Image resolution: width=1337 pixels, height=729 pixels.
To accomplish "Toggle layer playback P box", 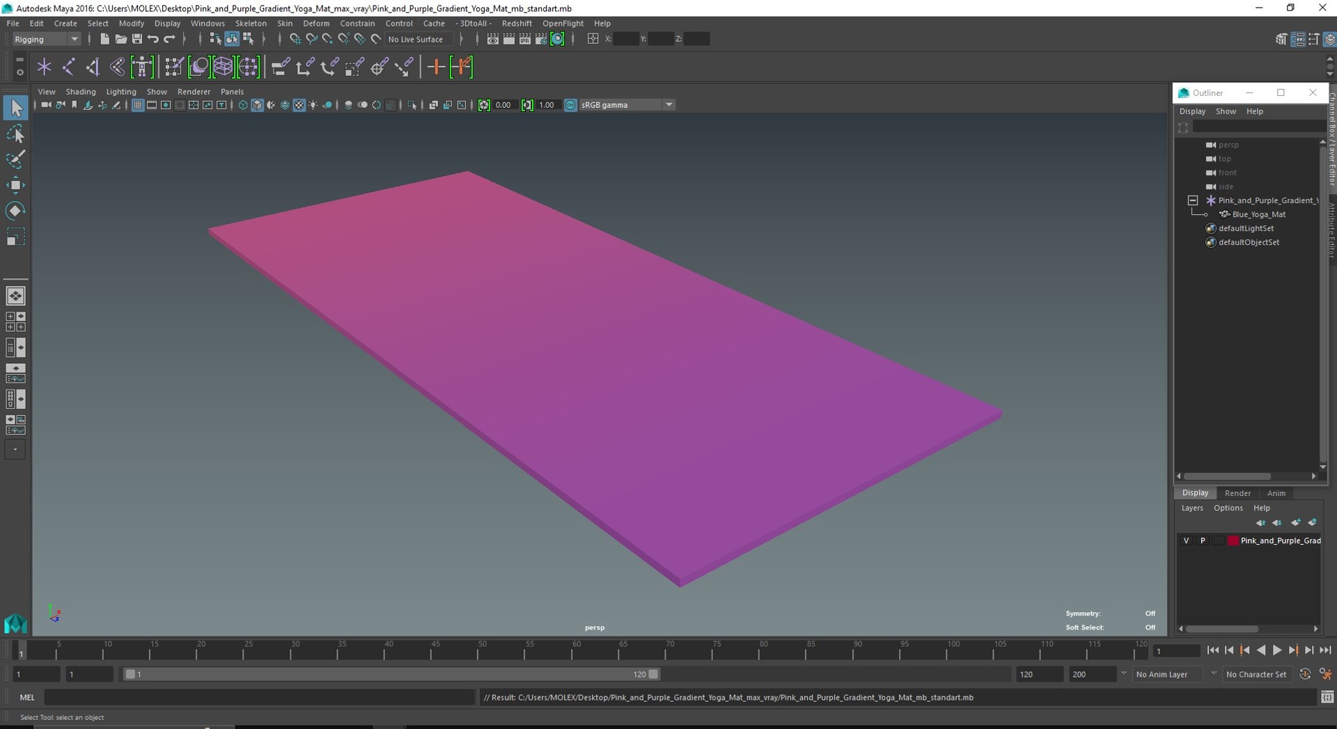I will click(x=1203, y=540).
